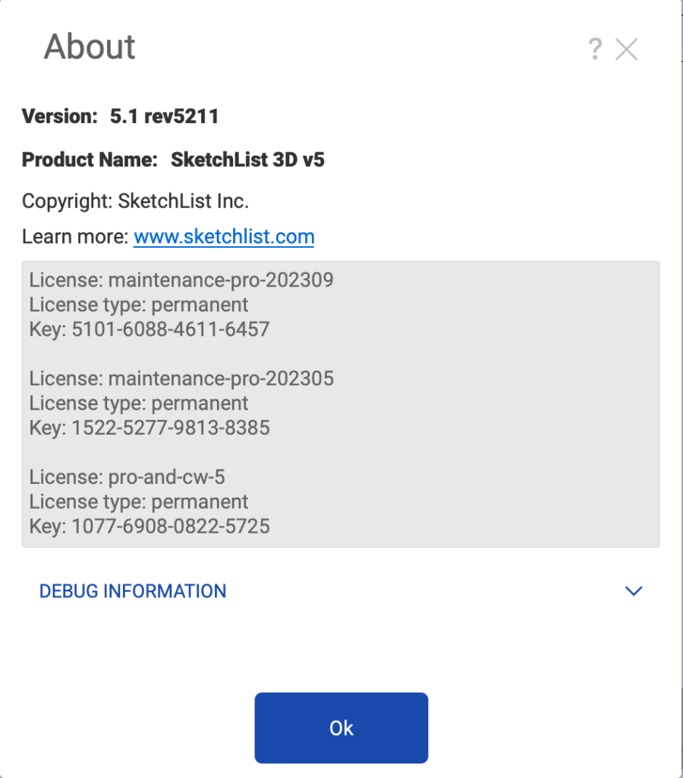Click the pro-and-cw-5 license line
This screenshot has width=683, height=778.
127,477
